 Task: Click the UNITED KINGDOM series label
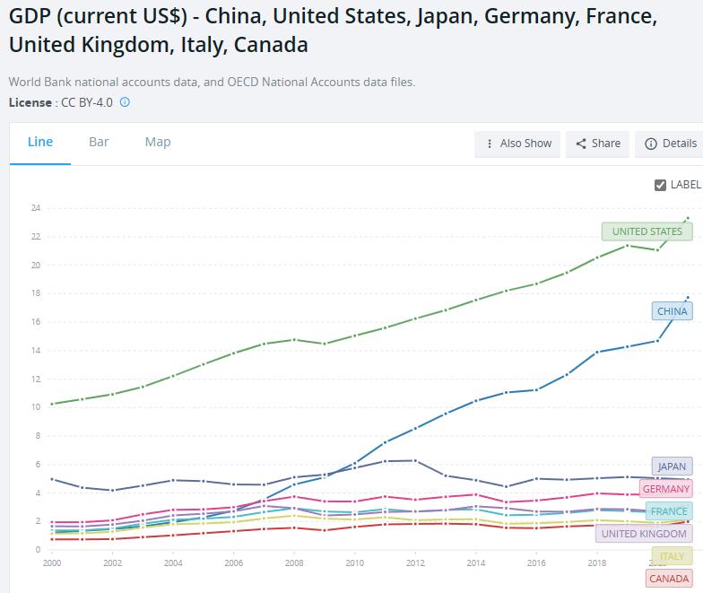click(x=644, y=534)
